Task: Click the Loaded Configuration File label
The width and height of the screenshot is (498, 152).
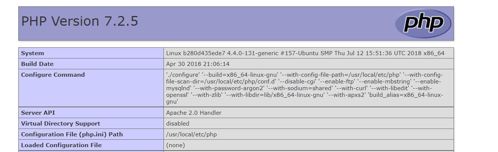Action: (61, 145)
